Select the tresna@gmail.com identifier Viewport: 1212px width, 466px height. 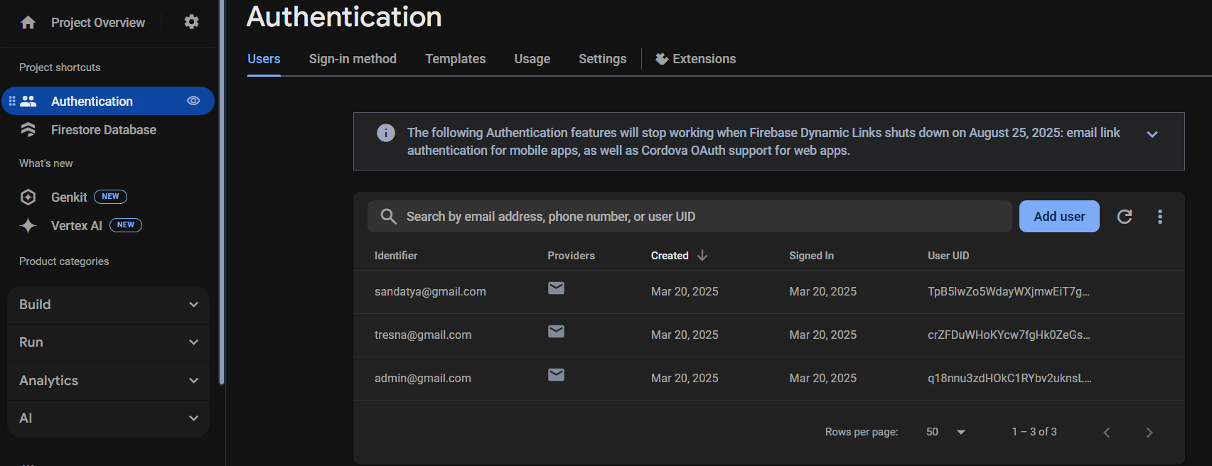pyautogui.click(x=423, y=335)
